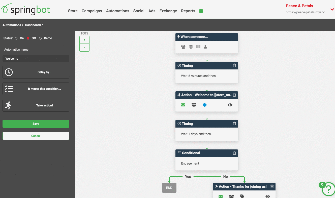Delete the Conditional Engagement step
Screen dimensions: 335x198
(x=234, y=153)
